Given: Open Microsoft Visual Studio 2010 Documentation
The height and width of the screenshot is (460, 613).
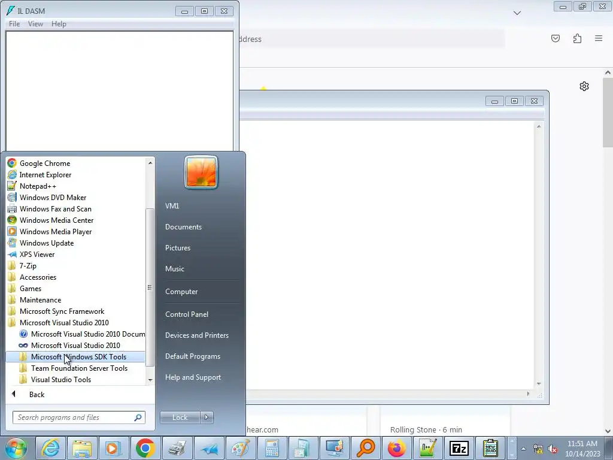Looking at the screenshot, I should [x=75, y=334].
